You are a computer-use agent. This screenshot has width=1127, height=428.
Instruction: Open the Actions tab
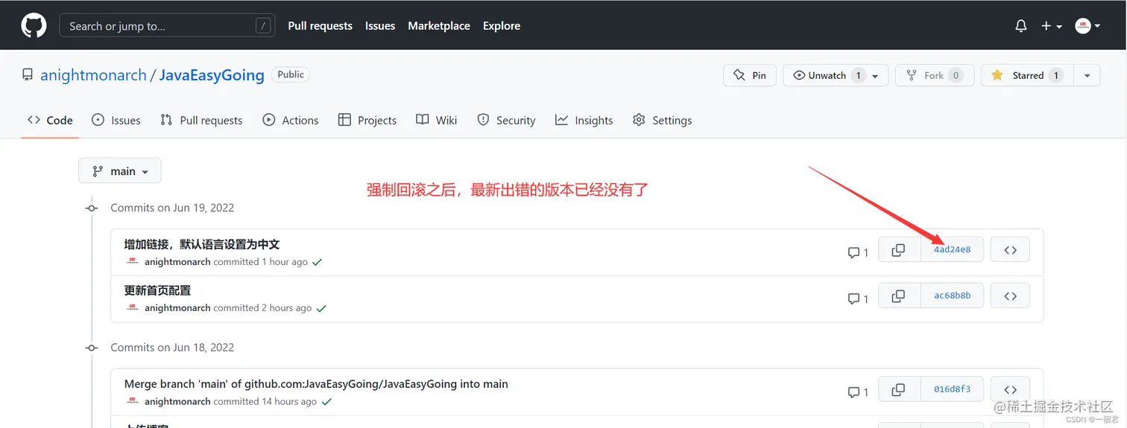point(291,120)
